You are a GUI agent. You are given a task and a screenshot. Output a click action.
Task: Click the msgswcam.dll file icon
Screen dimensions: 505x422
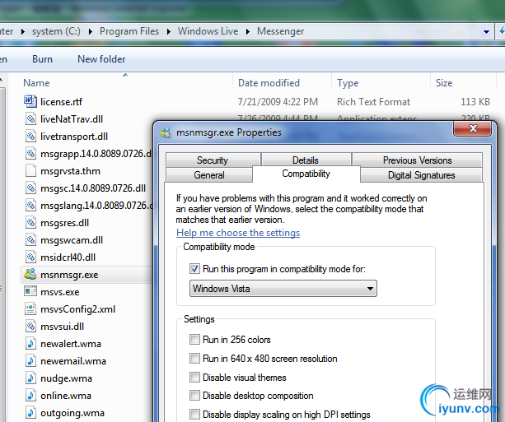(x=30, y=240)
